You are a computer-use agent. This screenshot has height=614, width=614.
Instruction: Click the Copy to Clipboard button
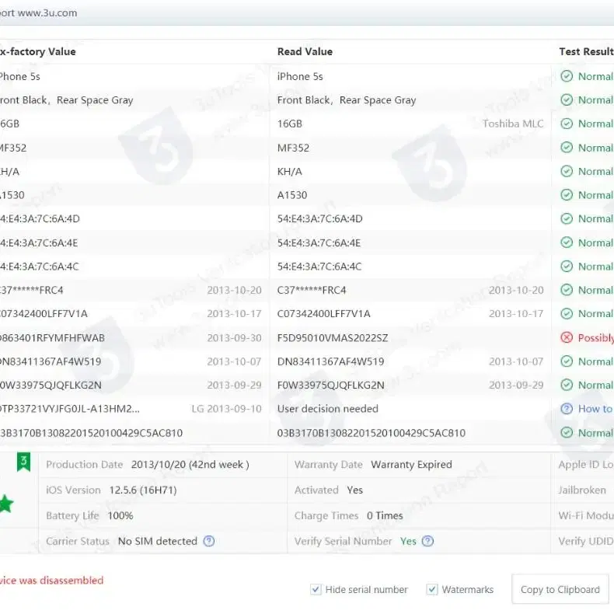click(560, 589)
